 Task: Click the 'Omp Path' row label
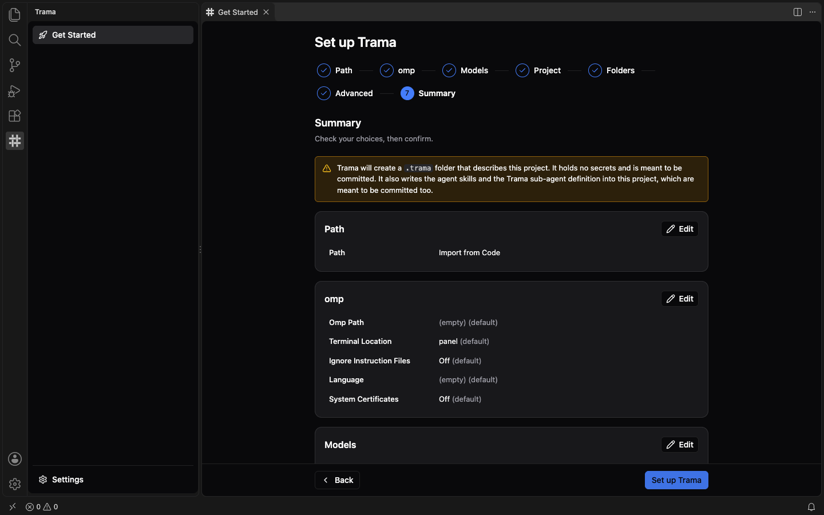(x=346, y=322)
